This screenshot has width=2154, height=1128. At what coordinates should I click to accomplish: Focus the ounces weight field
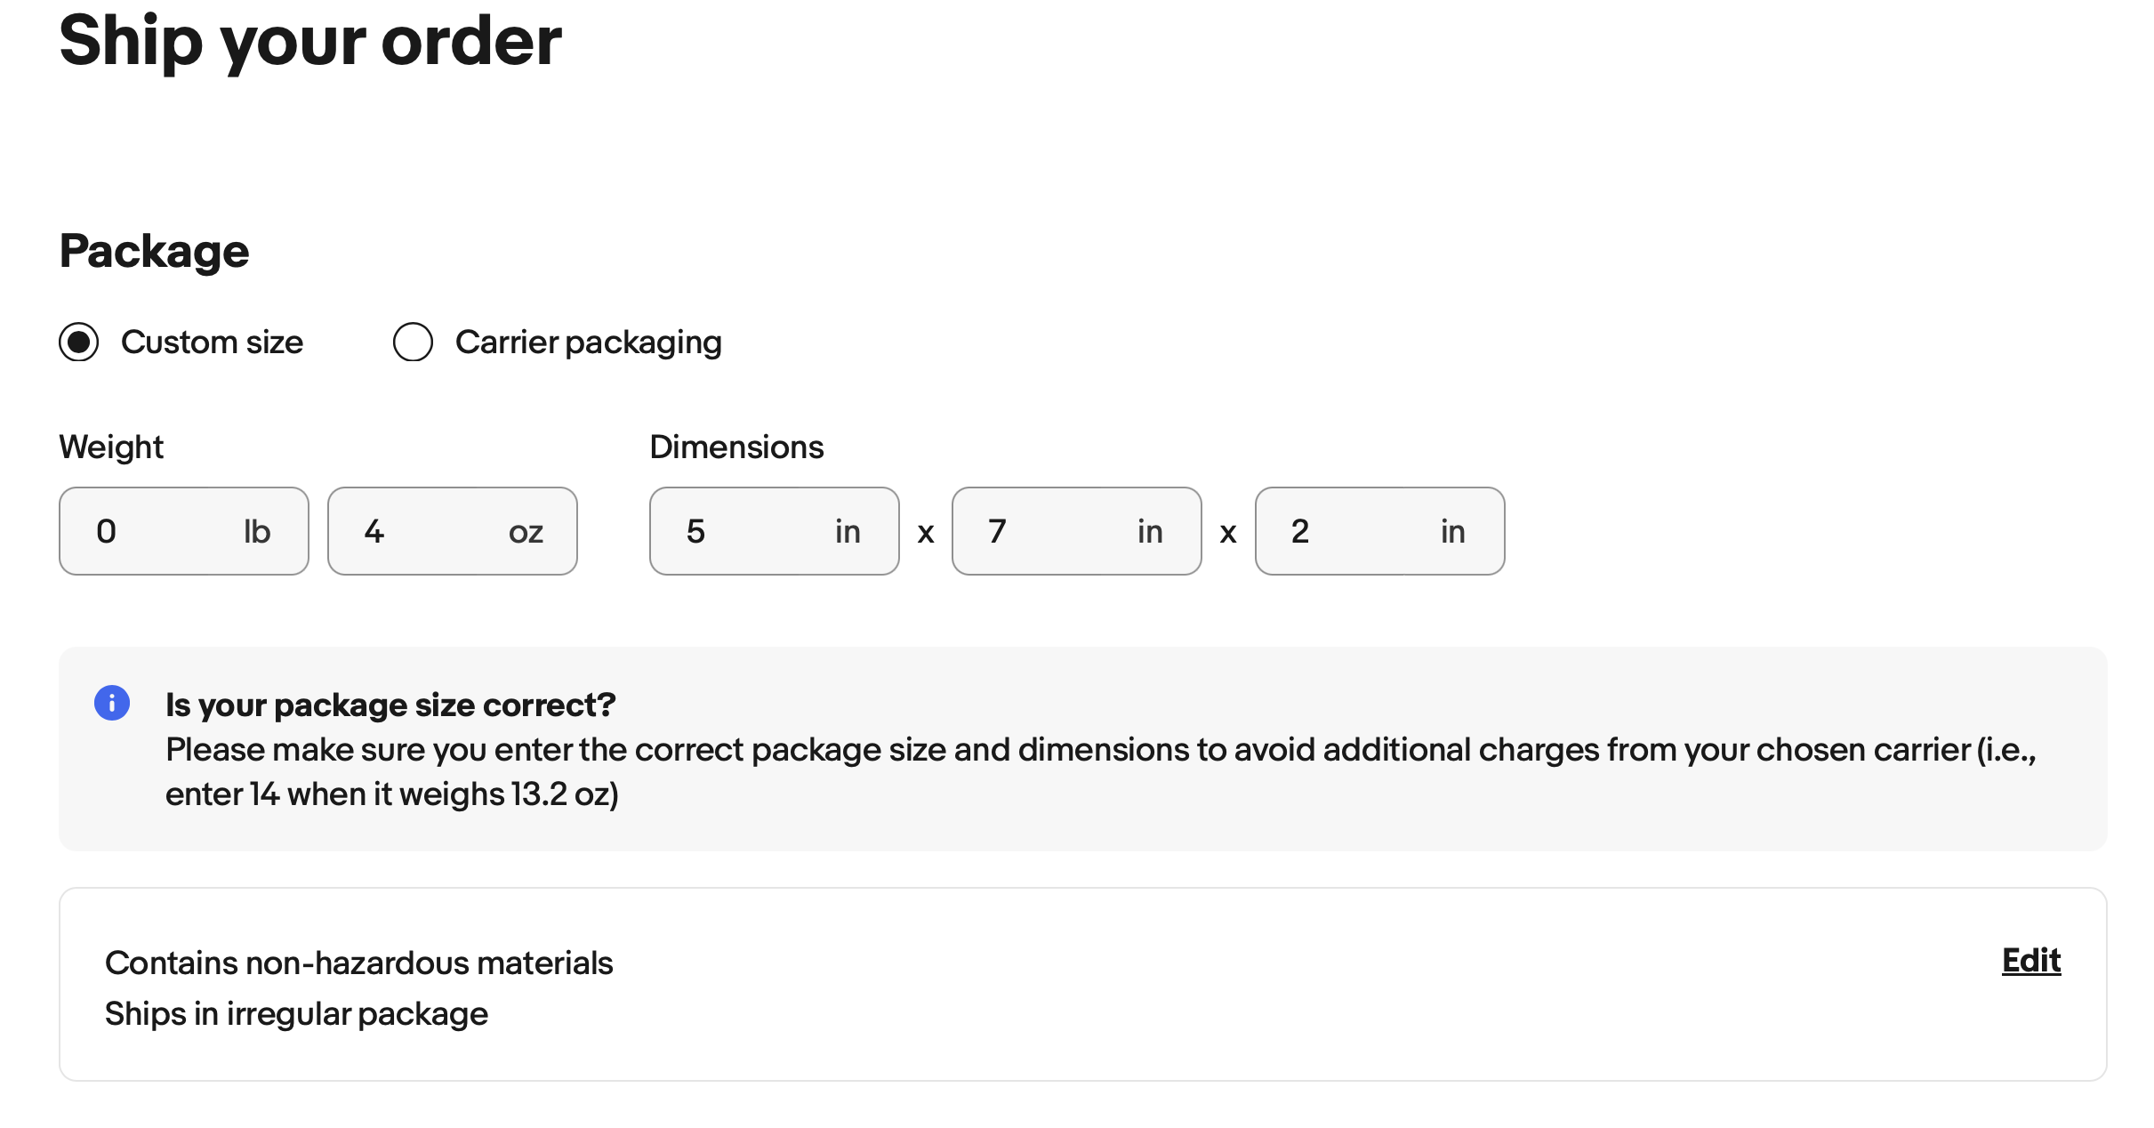pyautogui.click(x=453, y=531)
